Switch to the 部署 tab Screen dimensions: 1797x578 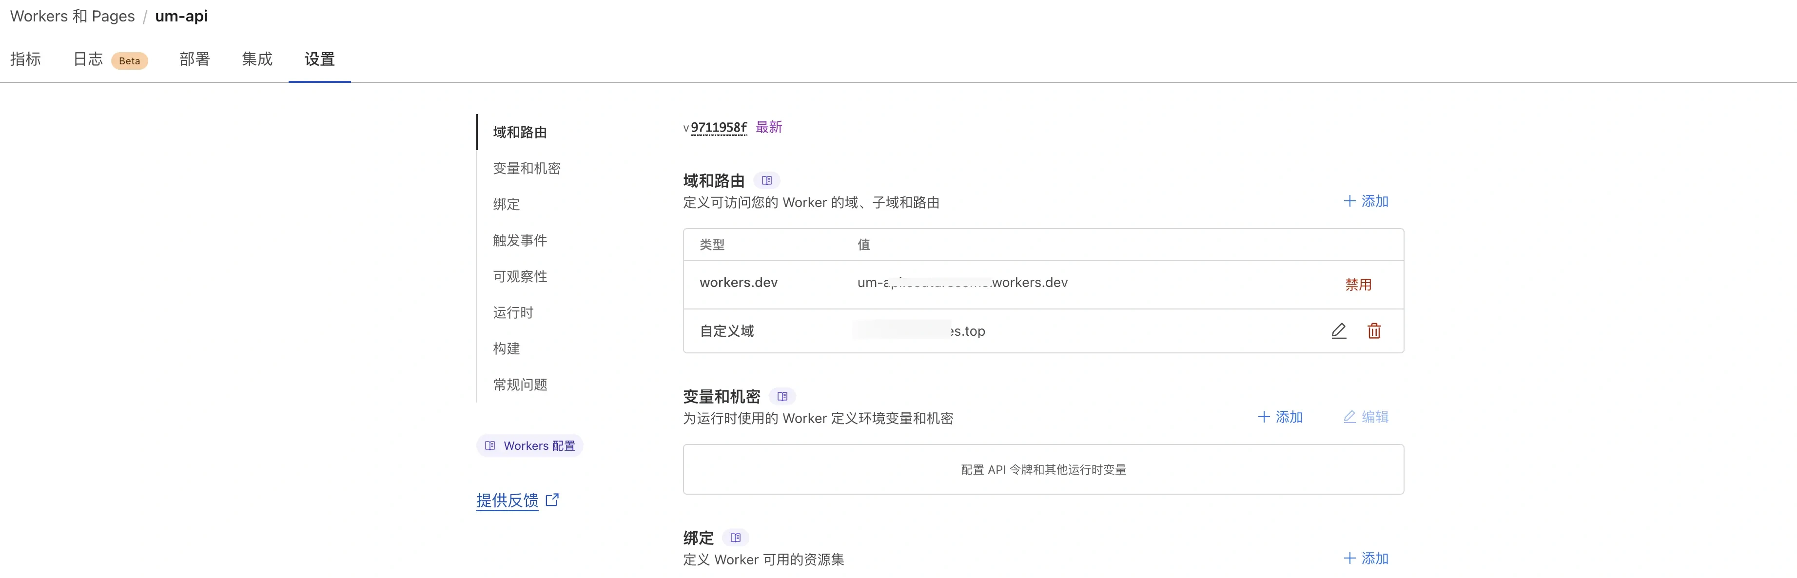(x=194, y=59)
